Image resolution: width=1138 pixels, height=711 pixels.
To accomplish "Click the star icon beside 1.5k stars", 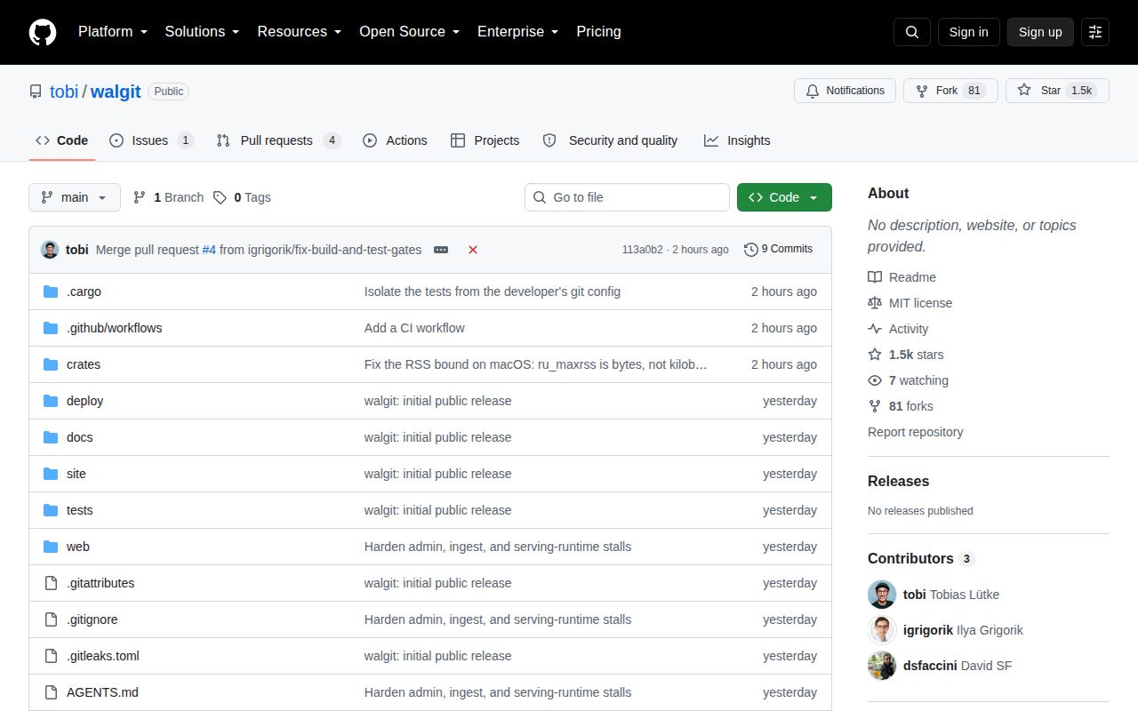I will point(875,355).
